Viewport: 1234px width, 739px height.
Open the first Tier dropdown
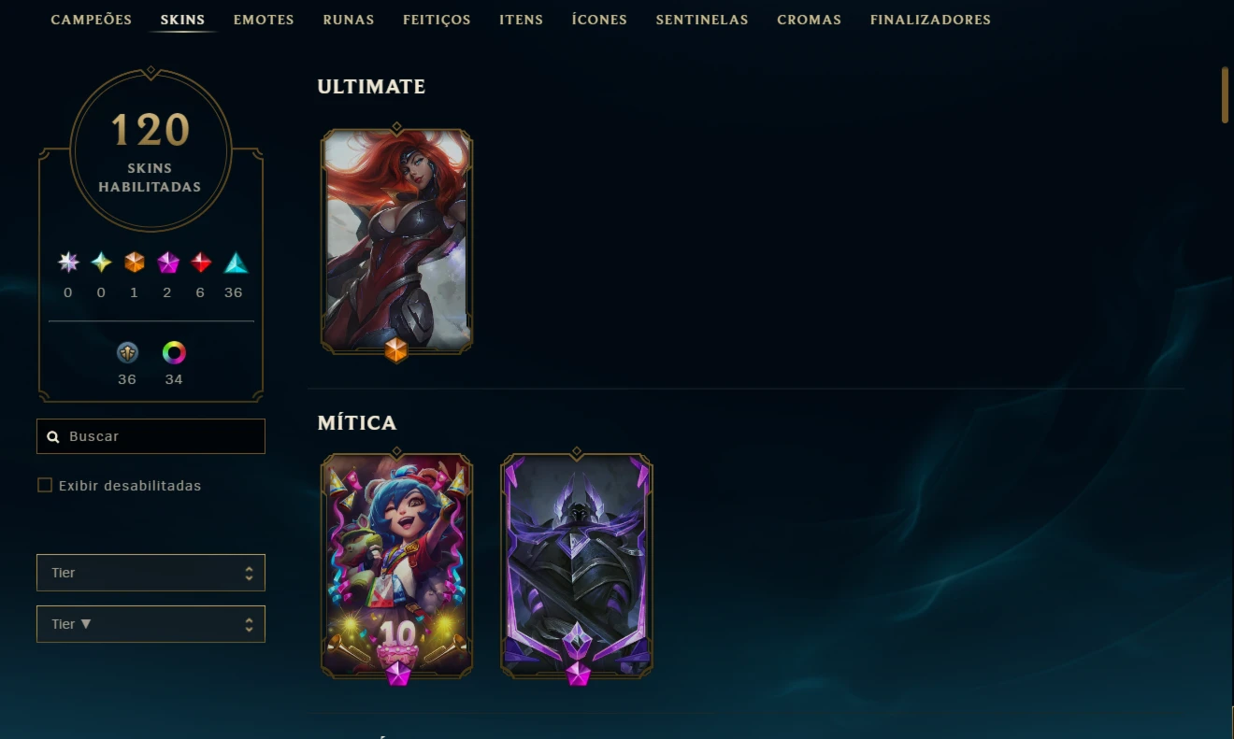(x=151, y=573)
